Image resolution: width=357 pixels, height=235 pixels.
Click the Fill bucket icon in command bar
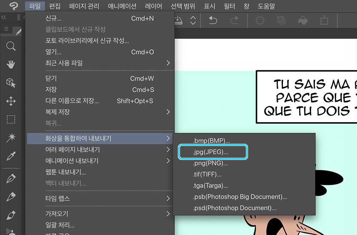click(x=302, y=20)
